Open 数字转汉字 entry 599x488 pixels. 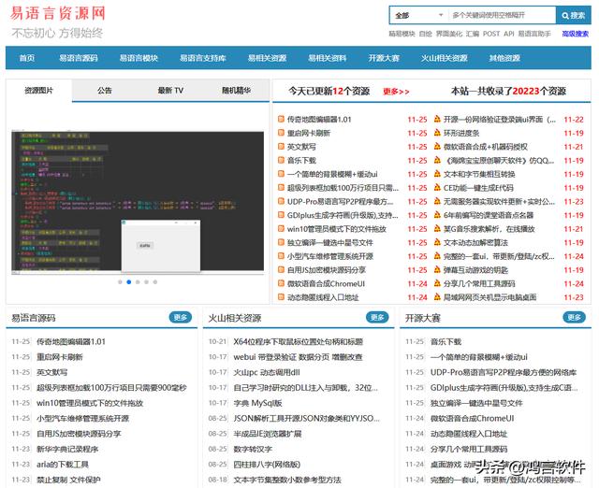(253, 449)
